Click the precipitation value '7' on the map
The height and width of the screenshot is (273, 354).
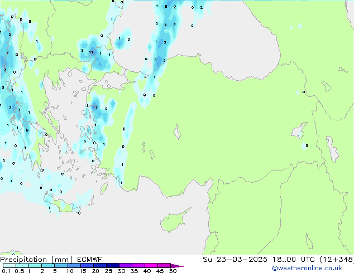click(97, 107)
